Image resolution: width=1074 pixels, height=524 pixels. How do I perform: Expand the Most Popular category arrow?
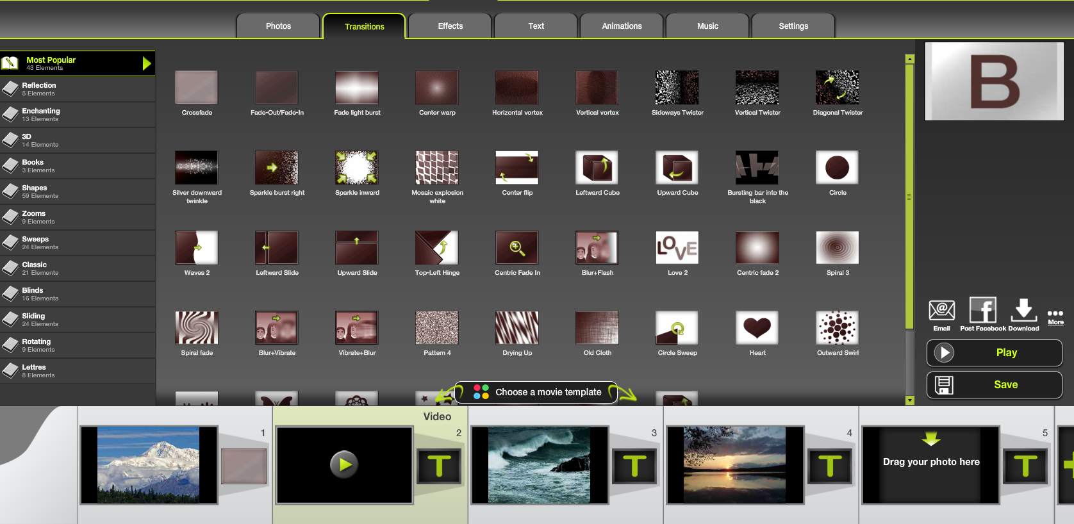[147, 63]
